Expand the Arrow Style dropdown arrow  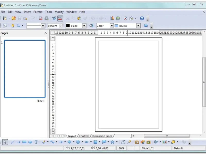pos(23,25)
